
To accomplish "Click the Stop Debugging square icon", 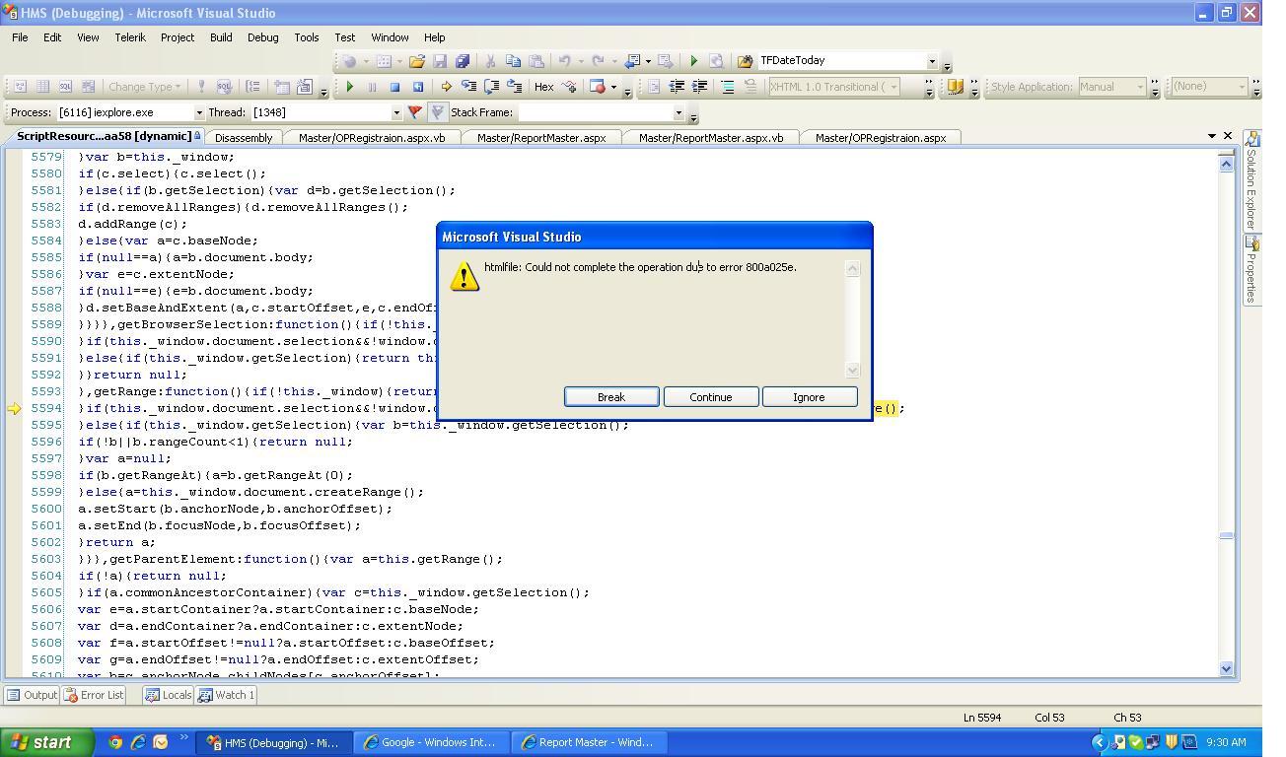I will coord(394,87).
